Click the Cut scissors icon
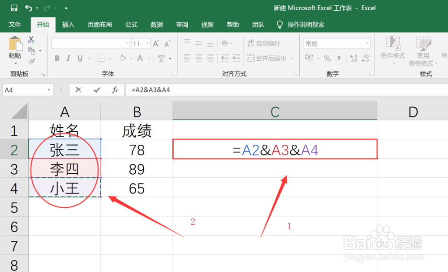The width and height of the screenshot is (448, 272). tap(31, 40)
